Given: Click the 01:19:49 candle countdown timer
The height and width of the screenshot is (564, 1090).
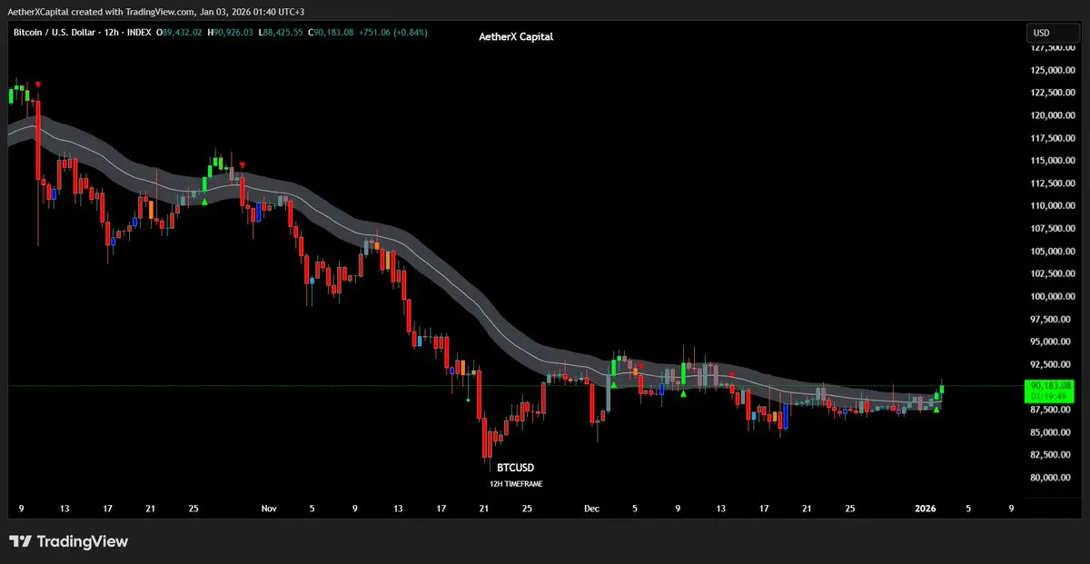Looking at the screenshot, I should coord(1049,397).
